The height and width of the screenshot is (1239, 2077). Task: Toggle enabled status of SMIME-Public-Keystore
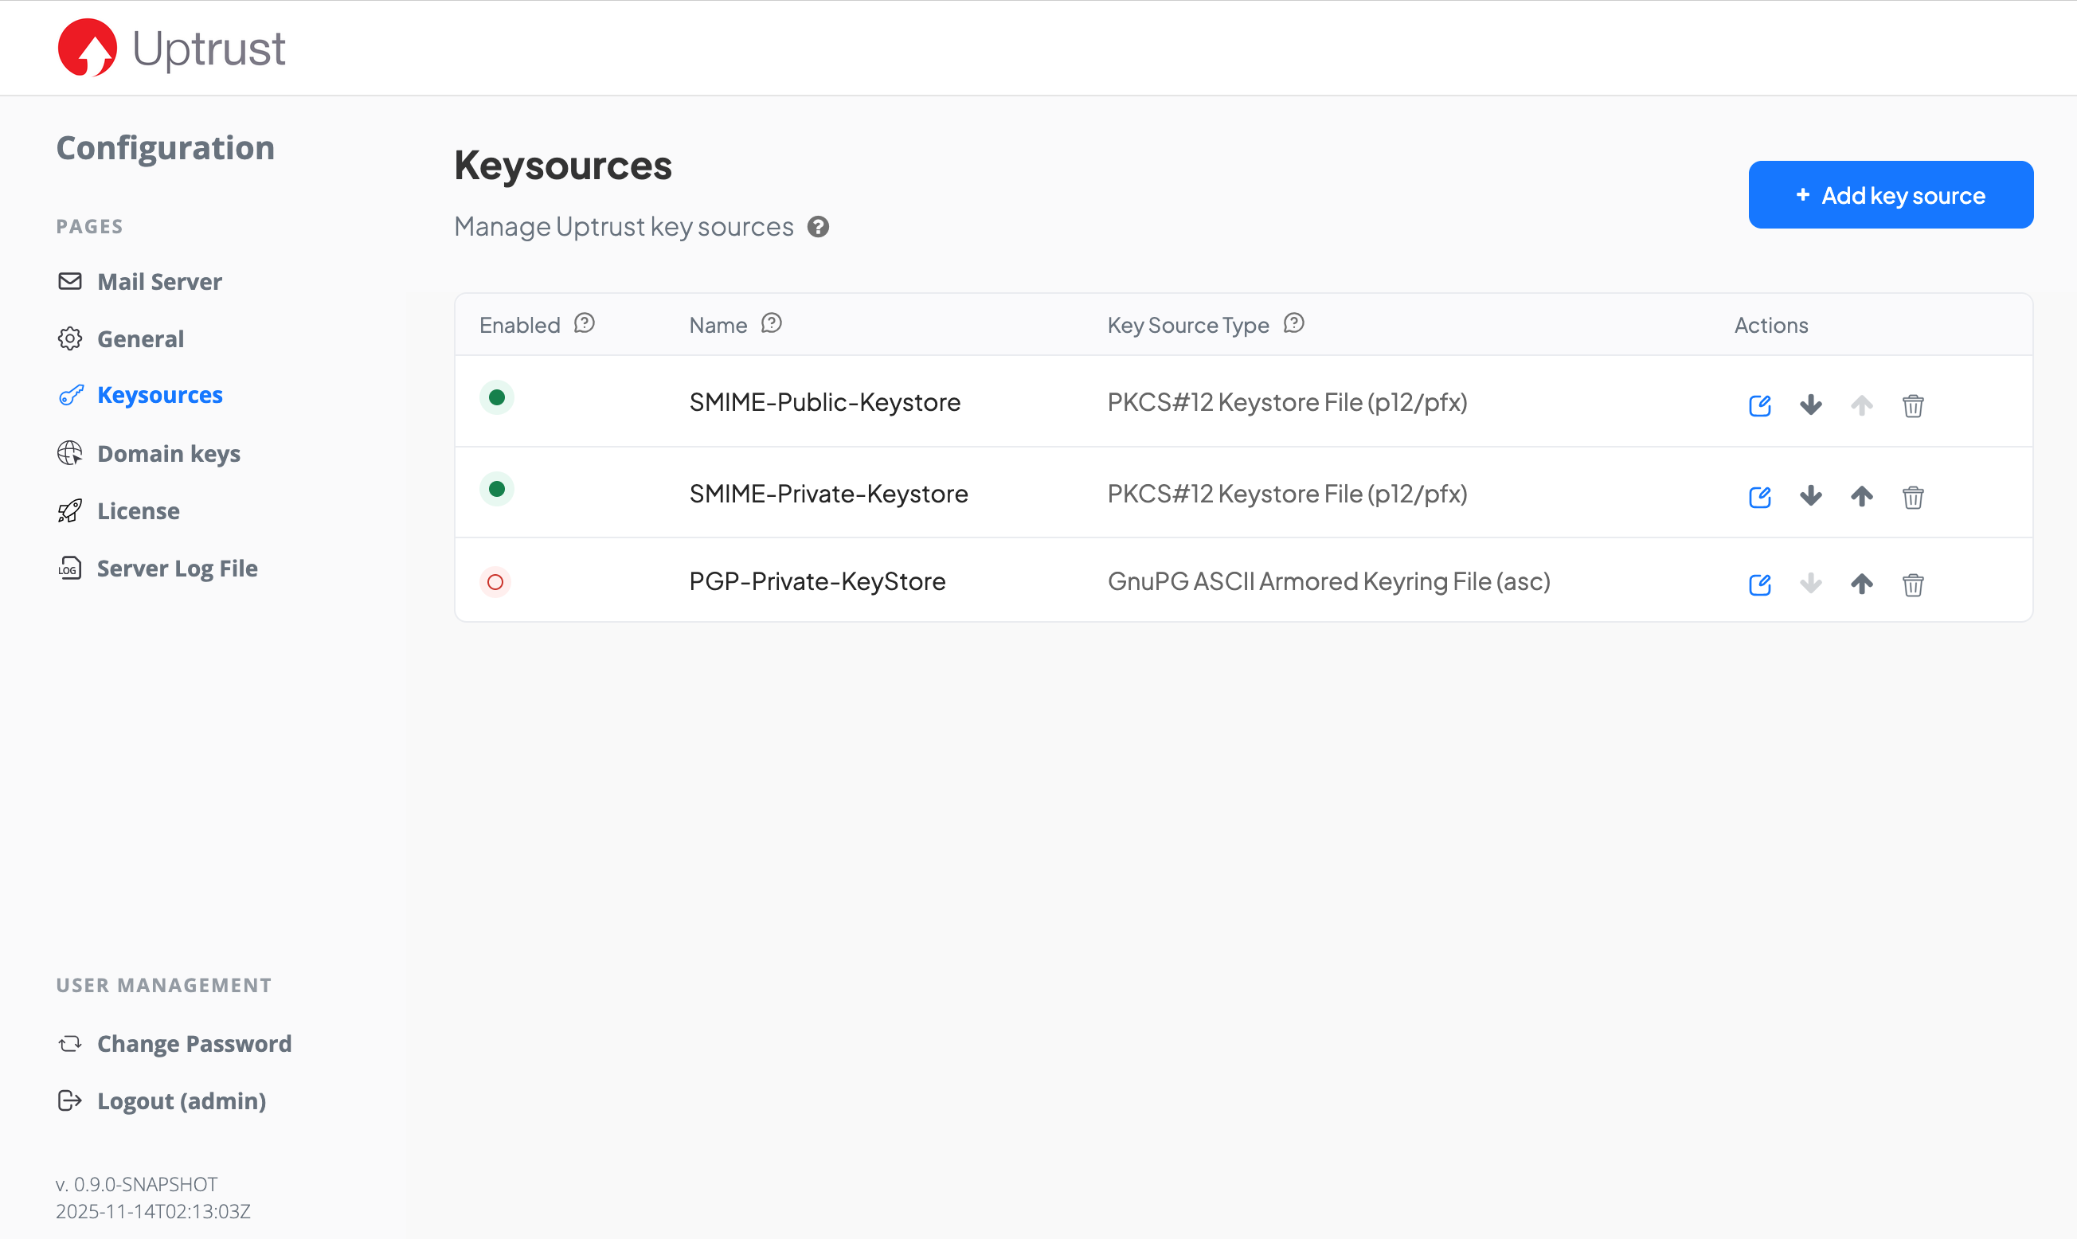coord(497,397)
